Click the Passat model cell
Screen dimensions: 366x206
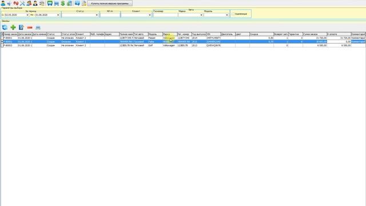(155, 38)
